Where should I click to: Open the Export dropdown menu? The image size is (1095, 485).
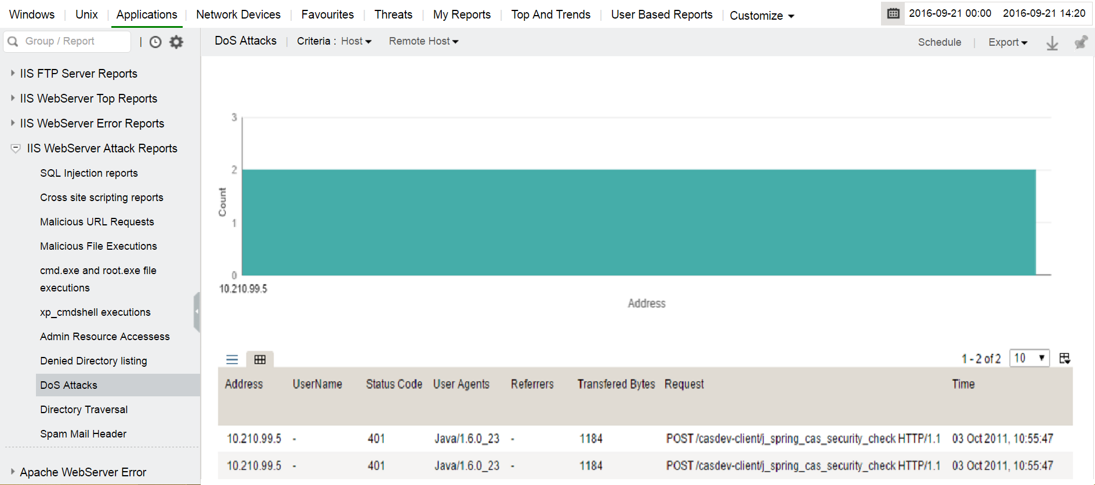[x=1007, y=42]
